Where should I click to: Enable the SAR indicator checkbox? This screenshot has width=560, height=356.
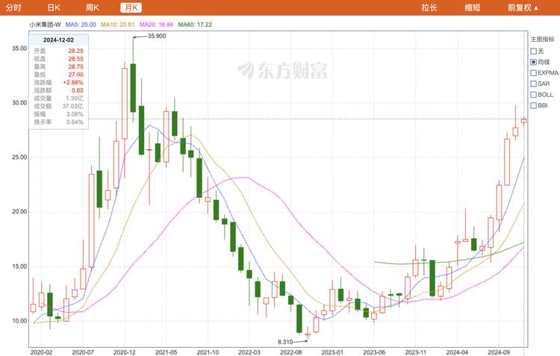point(533,84)
